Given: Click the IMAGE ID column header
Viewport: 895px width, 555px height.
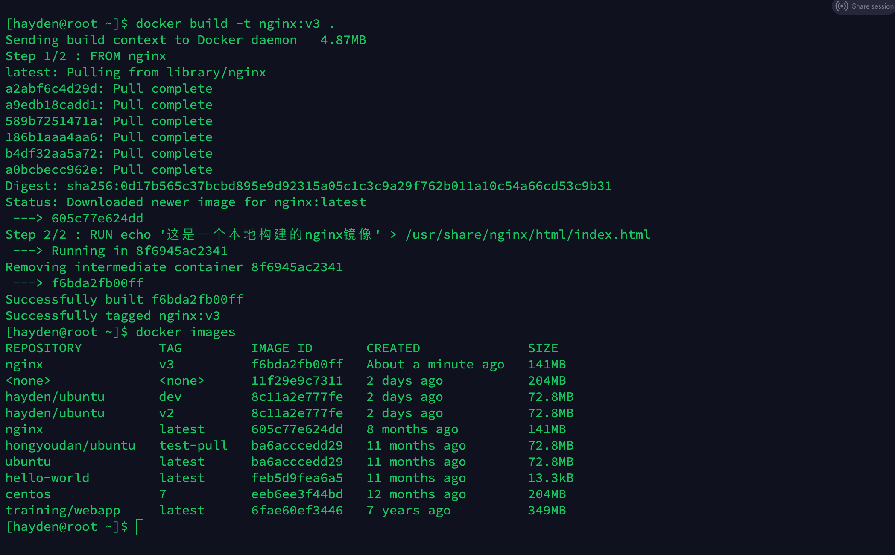Looking at the screenshot, I should pos(282,348).
